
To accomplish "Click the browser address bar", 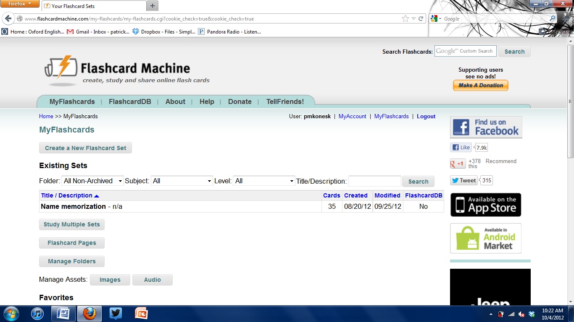I will click(210, 19).
